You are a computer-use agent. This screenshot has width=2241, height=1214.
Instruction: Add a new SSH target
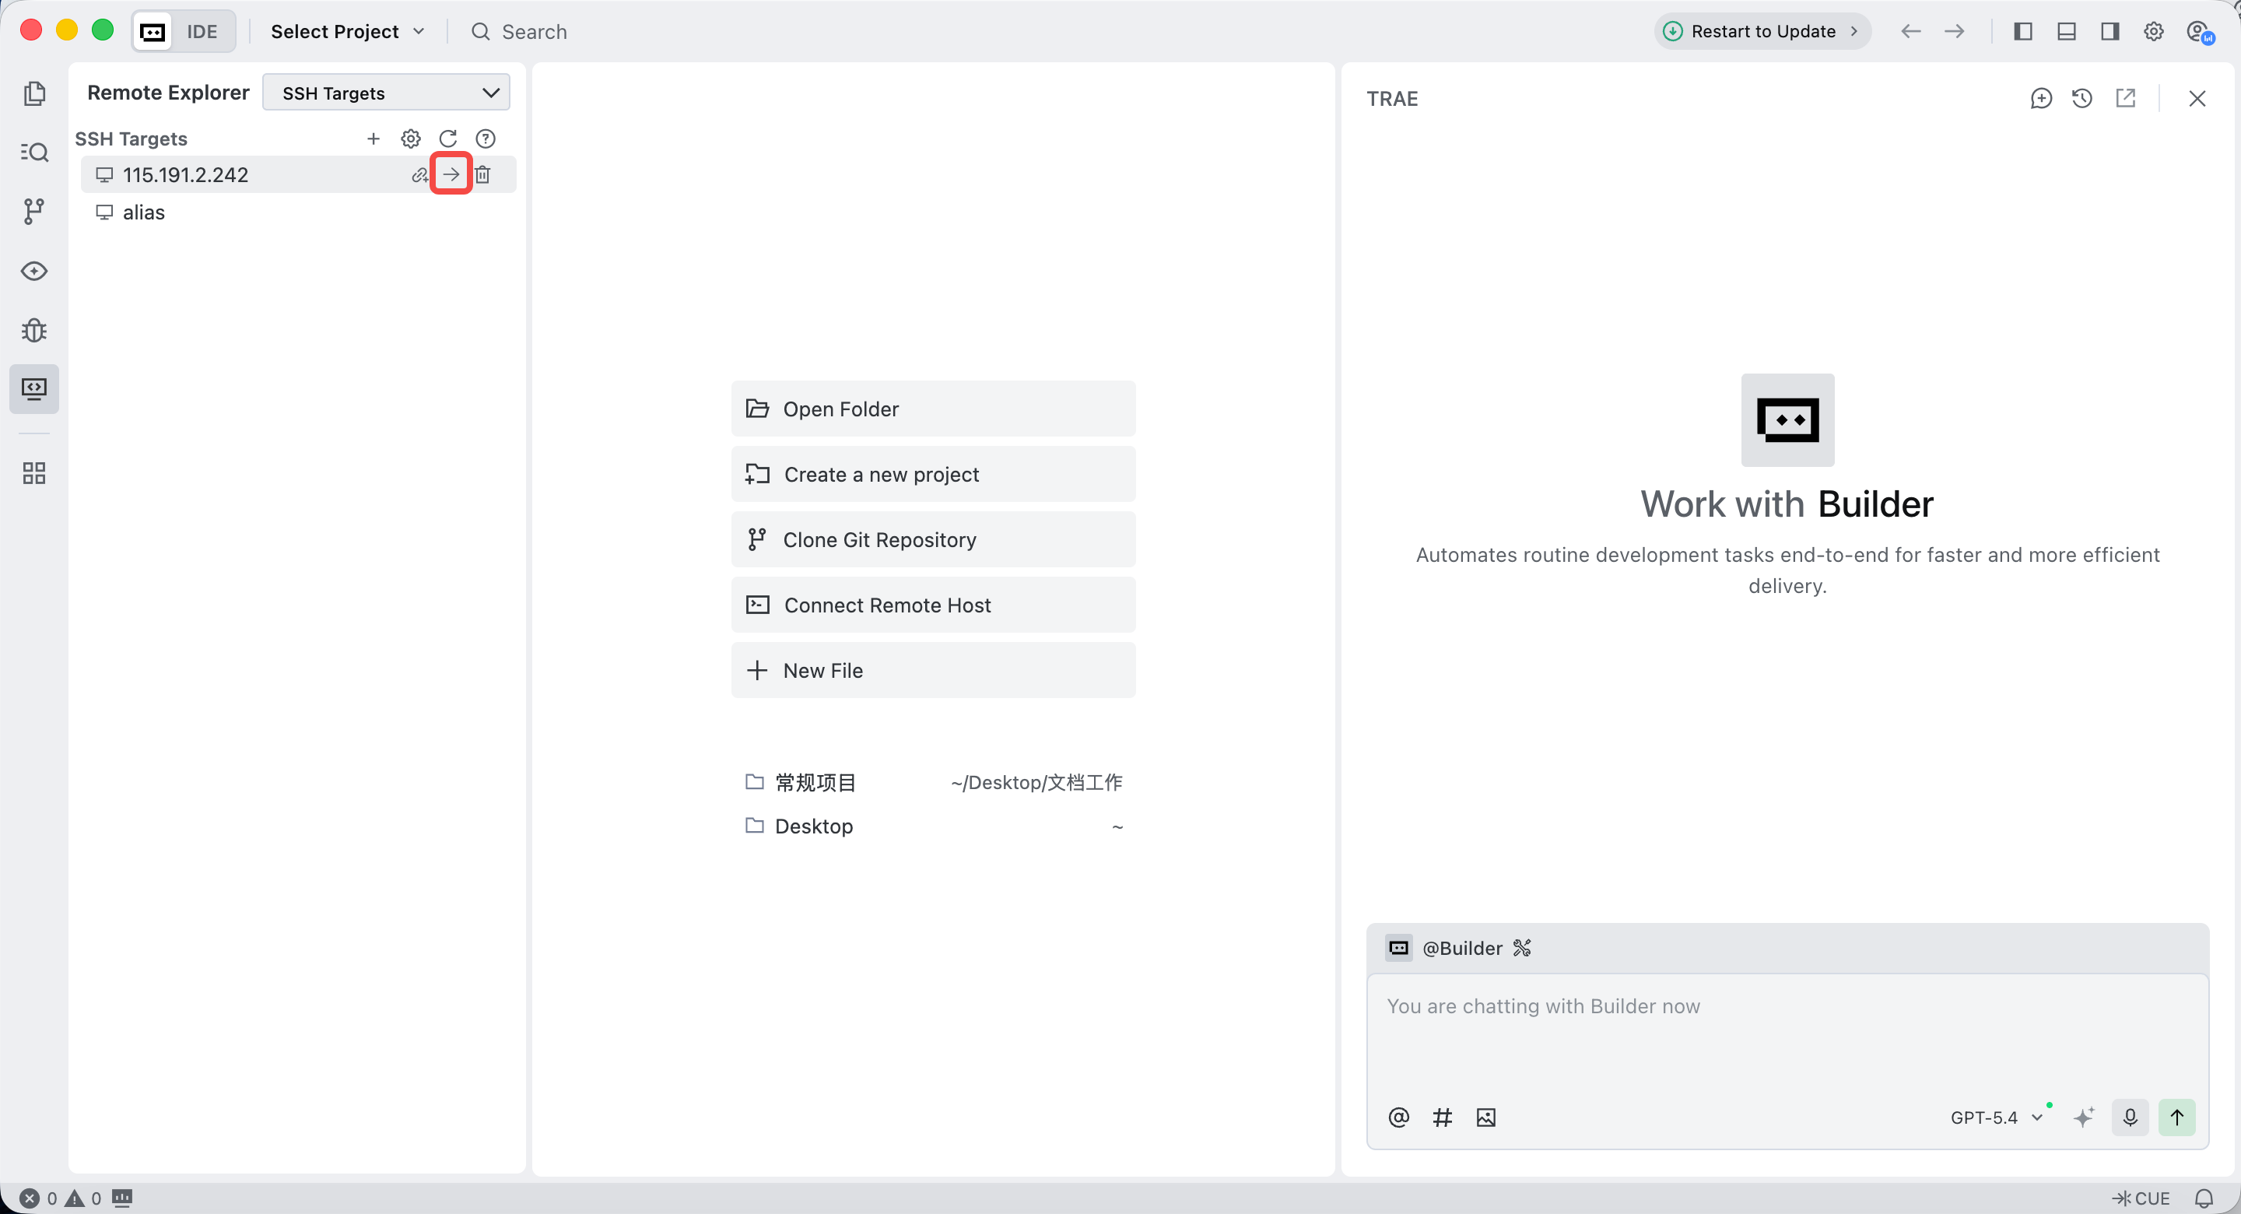[373, 139]
